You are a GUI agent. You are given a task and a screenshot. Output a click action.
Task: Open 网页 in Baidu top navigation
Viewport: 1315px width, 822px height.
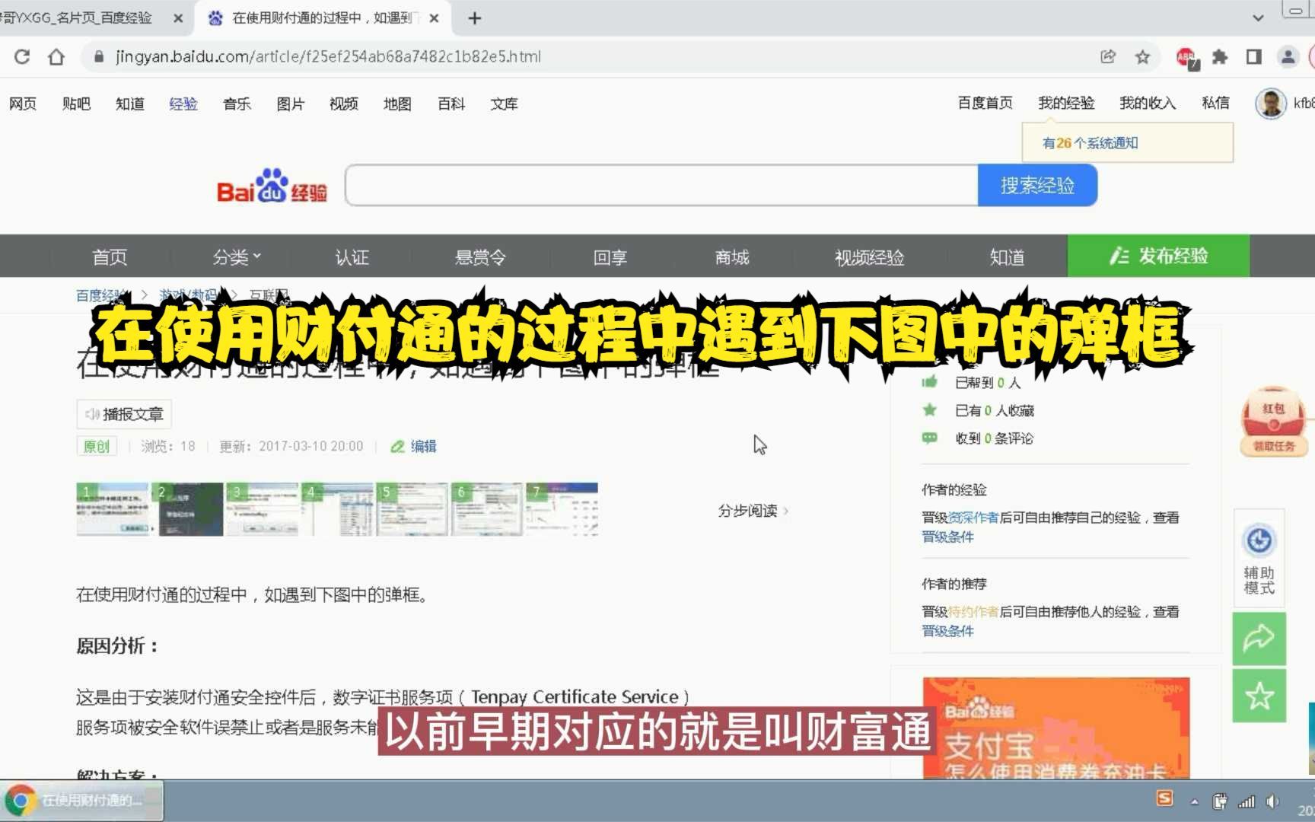click(23, 104)
